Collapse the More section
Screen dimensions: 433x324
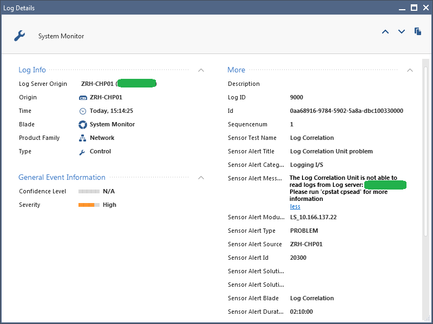(410, 70)
